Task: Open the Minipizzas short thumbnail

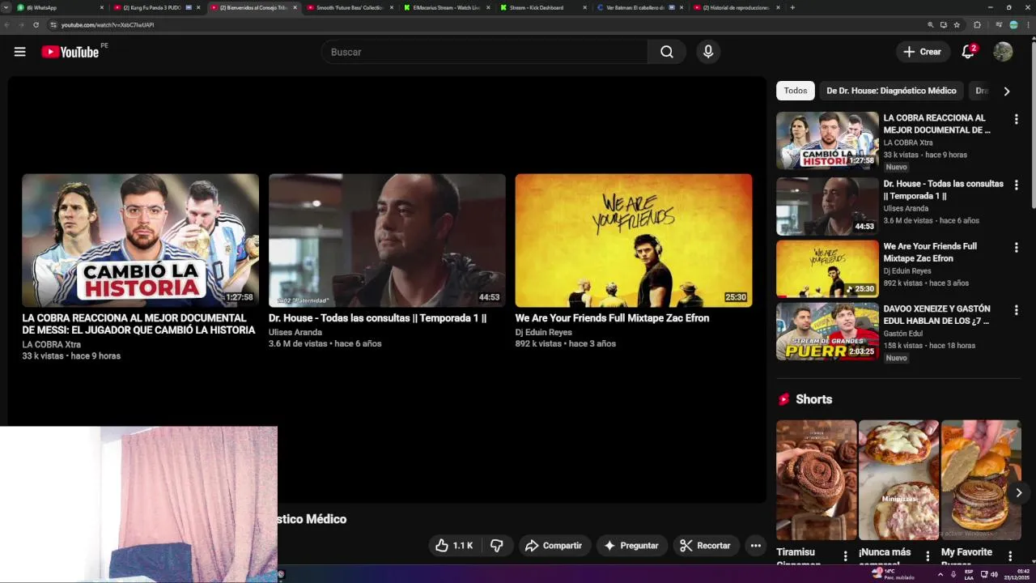Action: (898, 480)
